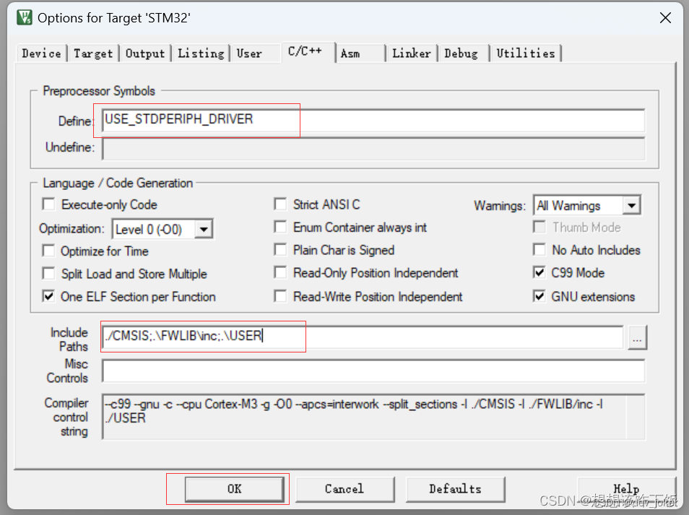Viewport: 689px width, 515px height.
Task: Check Plain Char is Signed
Action: click(280, 250)
